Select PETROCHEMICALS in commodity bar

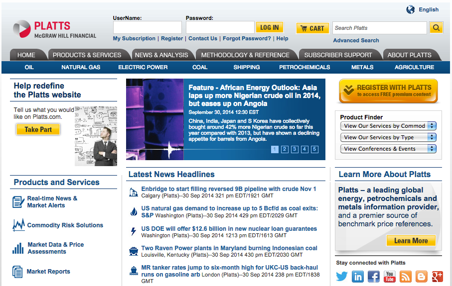304,67
